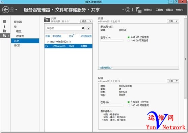Click the 85% - 电子邮件 threshold entry

pyautogui.click(x=111, y=114)
